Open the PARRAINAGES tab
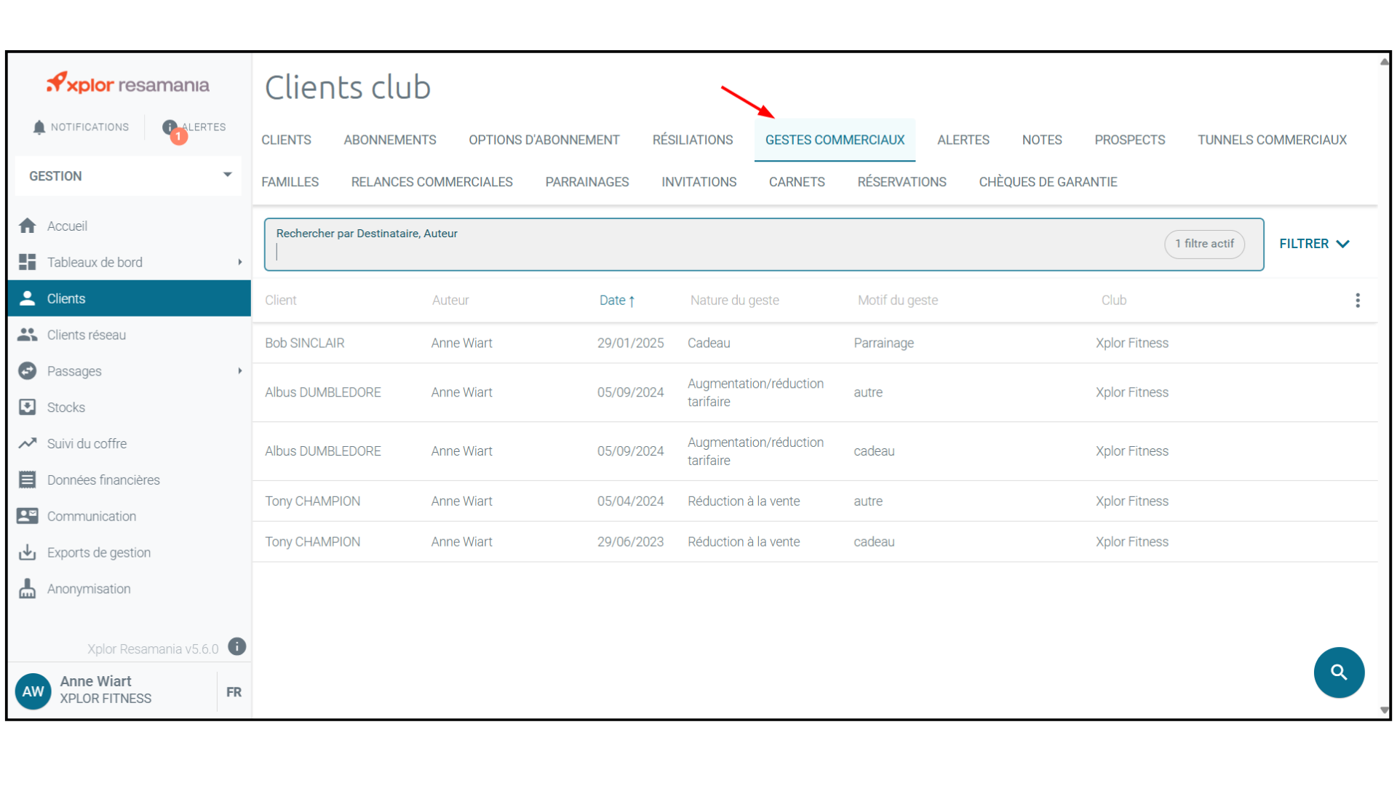 click(x=586, y=182)
